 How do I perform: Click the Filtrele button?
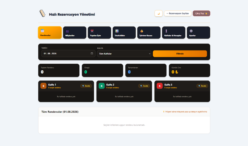[x=180, y=54]
